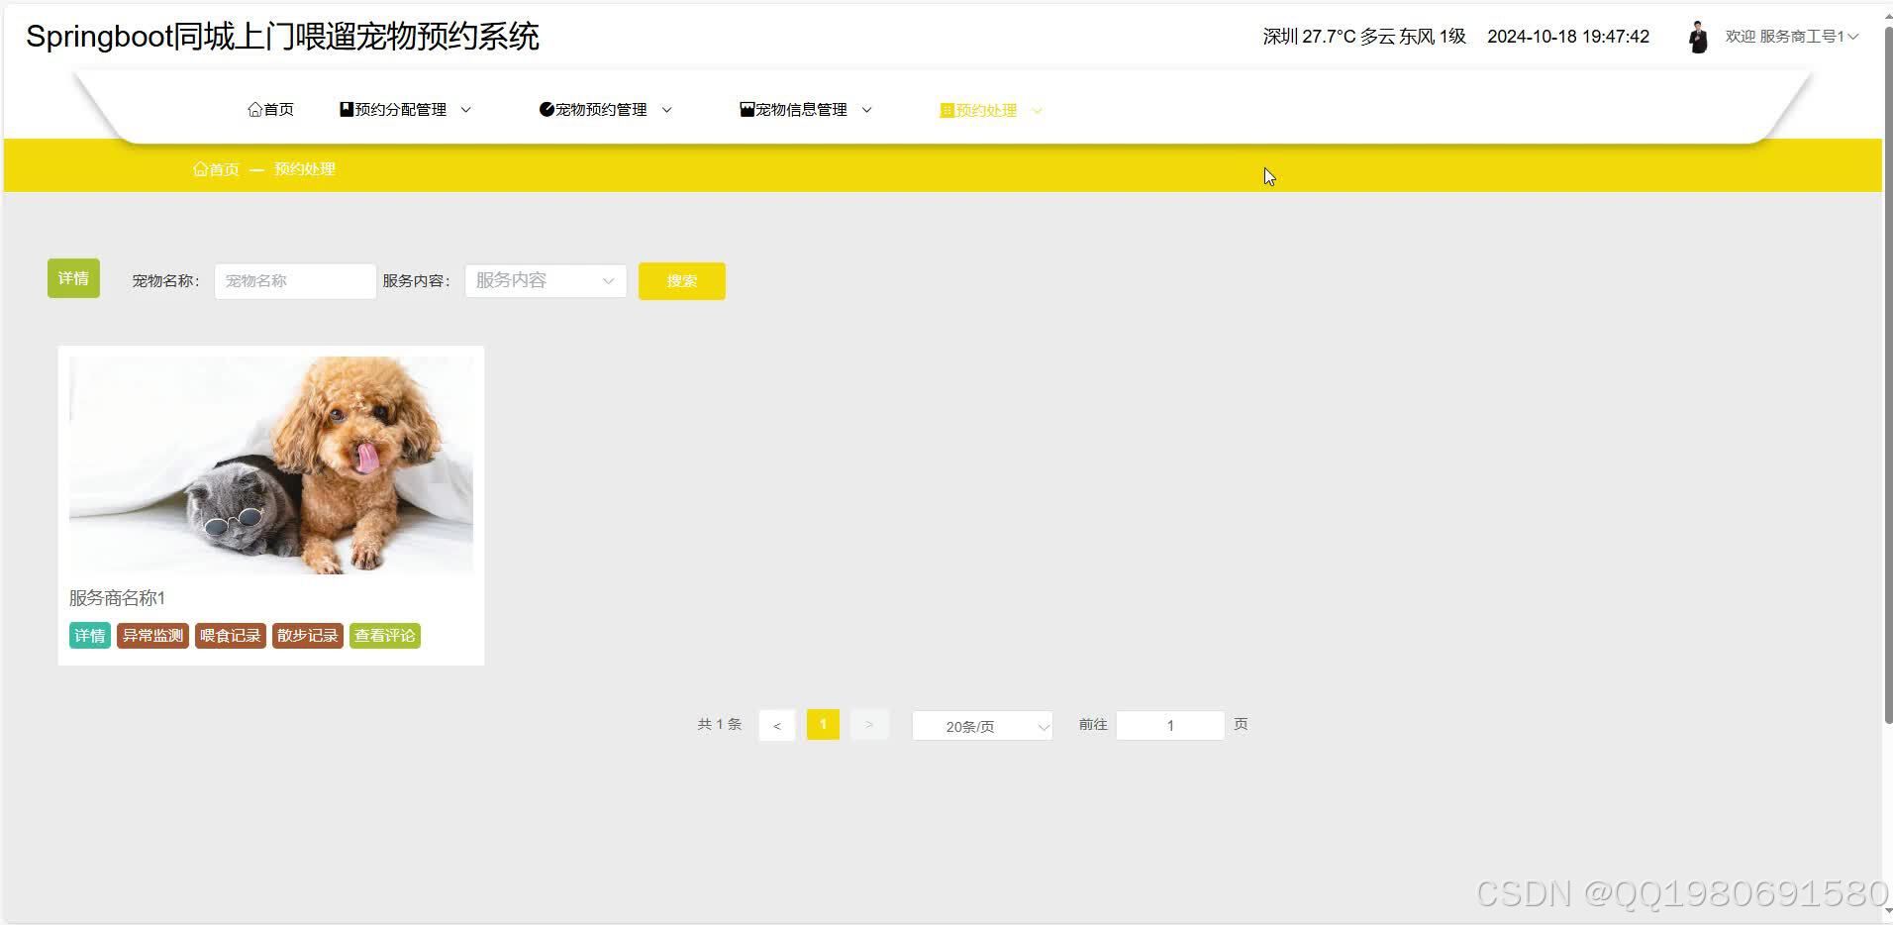Click the 搜索 search button
Viewport: 1893px width, 925px height.
coord(681,280)
